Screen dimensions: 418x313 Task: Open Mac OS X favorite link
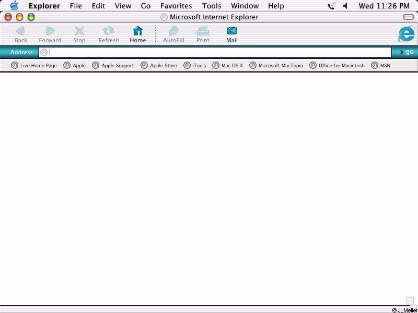[228, 66]
